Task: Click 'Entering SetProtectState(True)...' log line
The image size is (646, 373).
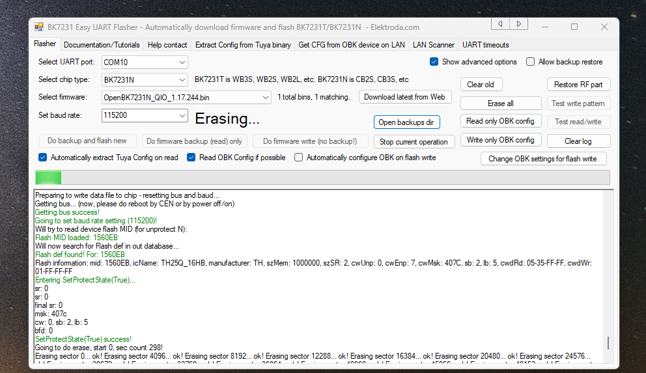Action: (85, 280)
